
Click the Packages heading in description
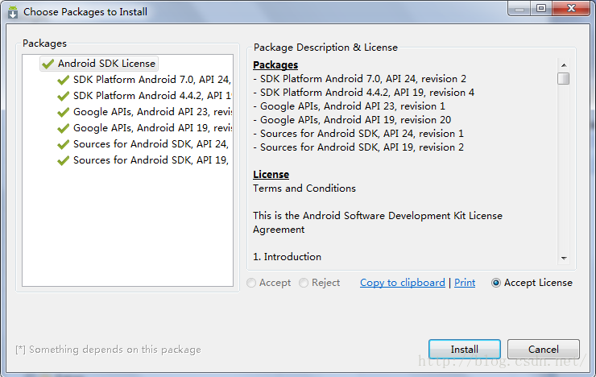pos(275,65)
